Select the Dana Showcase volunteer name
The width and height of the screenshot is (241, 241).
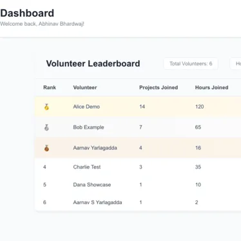(x=92, y=185)
